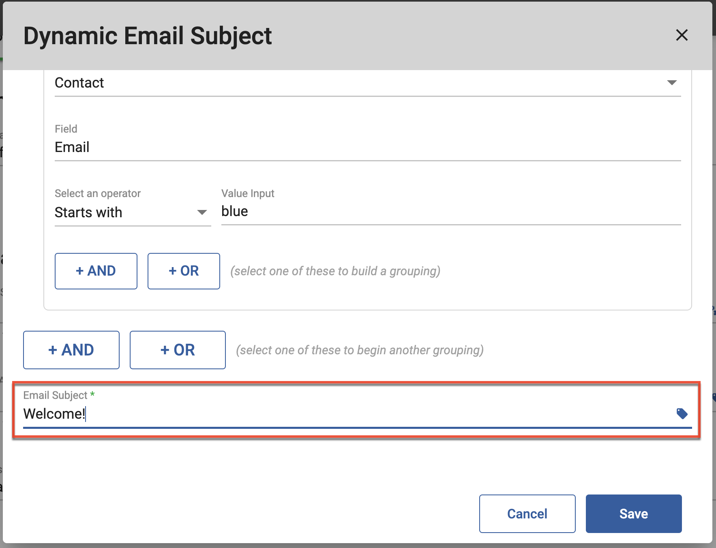Close the Dynamic Email Subject dialog
Screen dimensions: 716x548
[x=682, y=35]
